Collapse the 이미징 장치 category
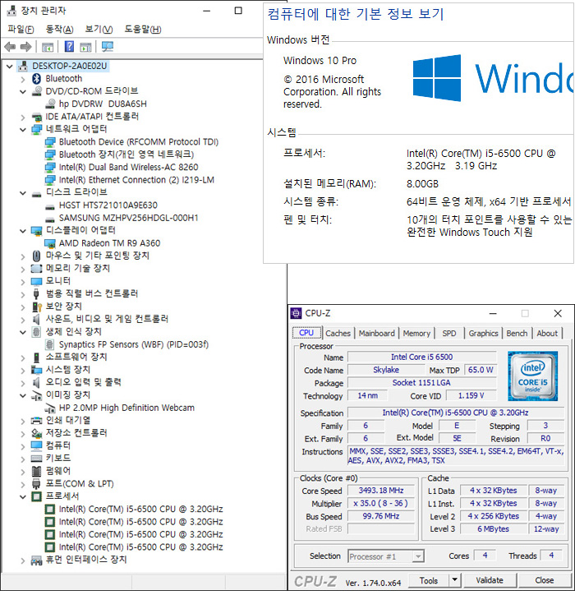 point(23,395)
